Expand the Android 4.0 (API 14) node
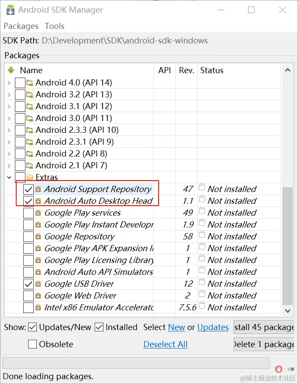This screenshot has height=384, width=298. click(x=9, y=83)
